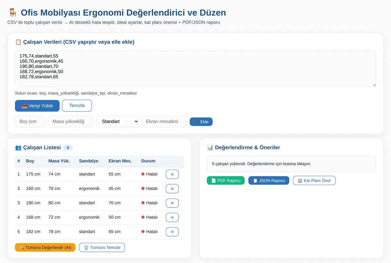Click the Tümünü Temizle button

[102, 247]
